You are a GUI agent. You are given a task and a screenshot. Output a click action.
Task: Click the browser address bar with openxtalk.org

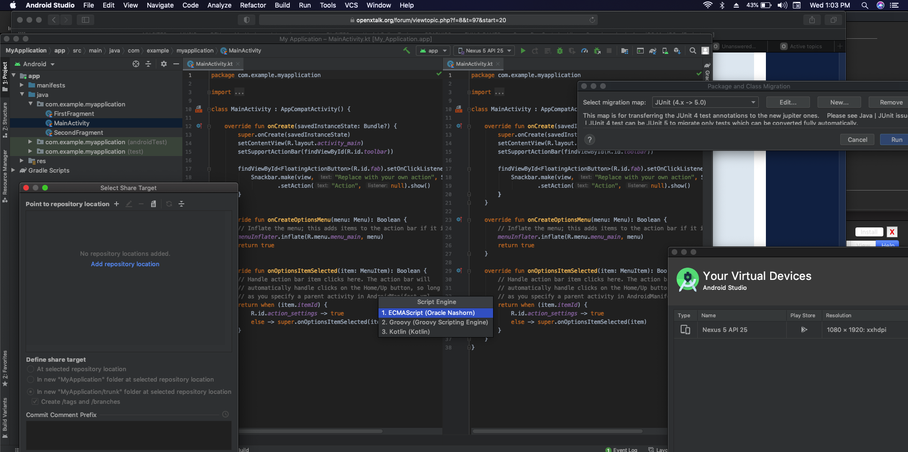[428, 20]
